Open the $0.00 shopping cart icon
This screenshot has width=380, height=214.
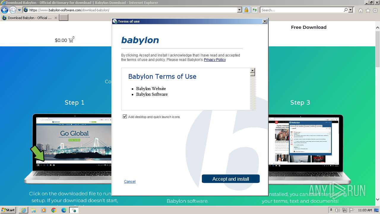71,40
